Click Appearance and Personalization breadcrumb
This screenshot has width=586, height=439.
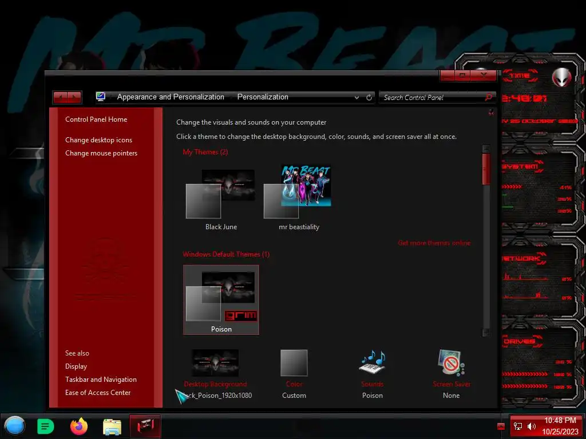(x=171, y=97)
